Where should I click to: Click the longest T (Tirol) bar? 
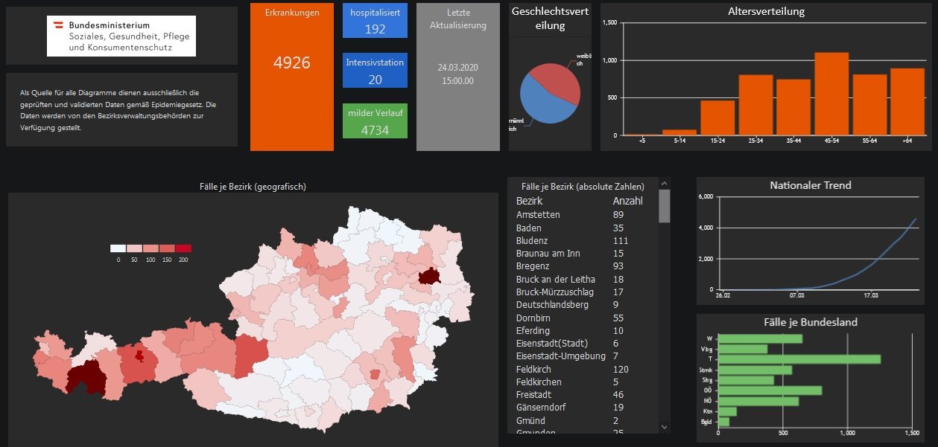tap(799, 359)
